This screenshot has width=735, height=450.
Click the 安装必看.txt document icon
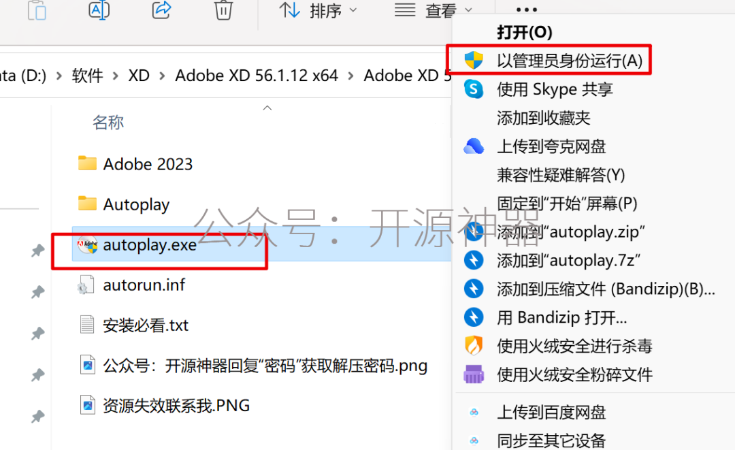click(x=86, y=324)
